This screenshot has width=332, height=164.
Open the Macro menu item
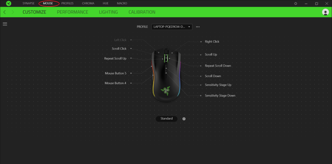[122, 4]
